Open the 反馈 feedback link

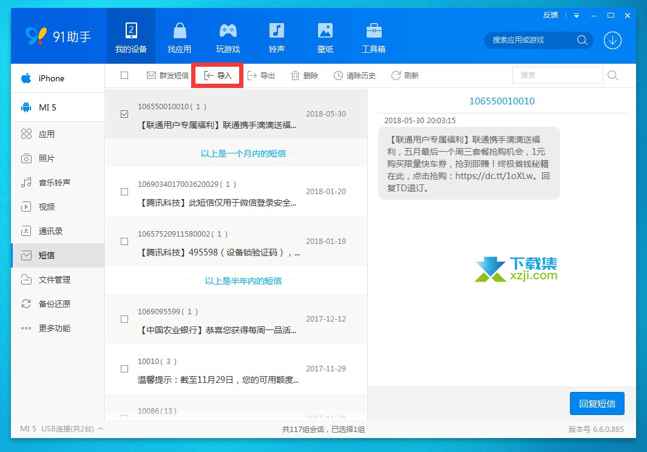coord(550,15)
